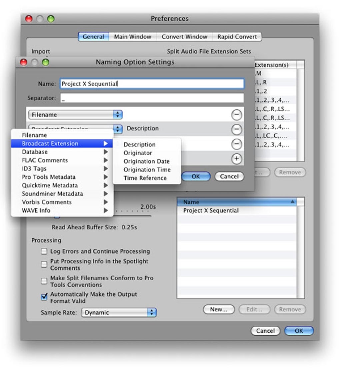Expand the WAVE Info submenu
This screenshot has height=369, width=340.
tap(50, 210)
